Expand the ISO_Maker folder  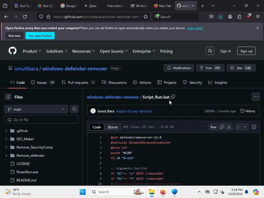tap(6, 139)
